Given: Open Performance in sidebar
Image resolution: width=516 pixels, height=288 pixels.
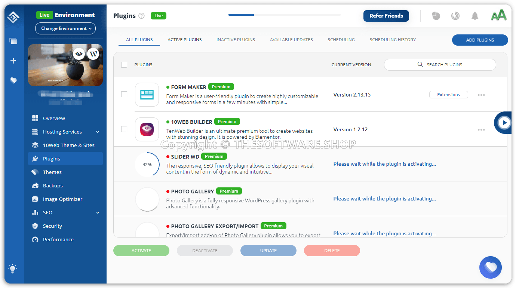Looking at the screenshot, I should pos(65,239).
